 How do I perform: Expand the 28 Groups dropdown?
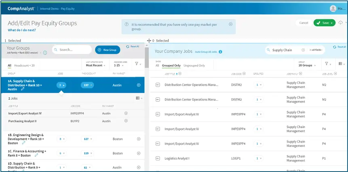307,65
